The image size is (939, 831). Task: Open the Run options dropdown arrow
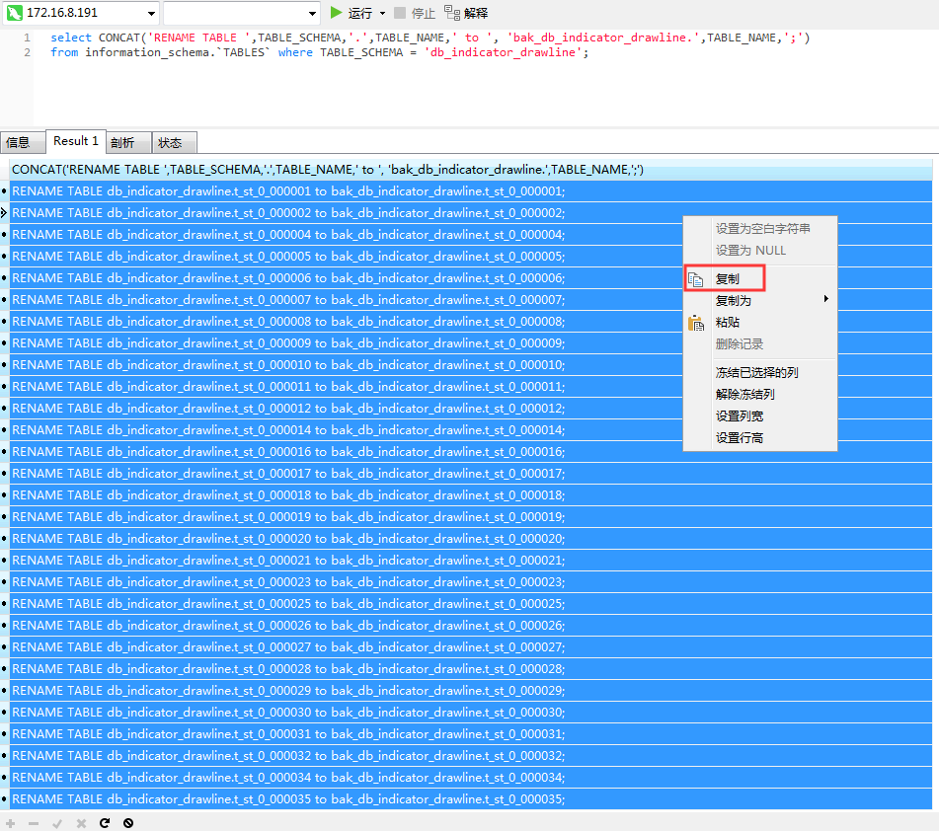pyautogui.click(x=383, y=13)
